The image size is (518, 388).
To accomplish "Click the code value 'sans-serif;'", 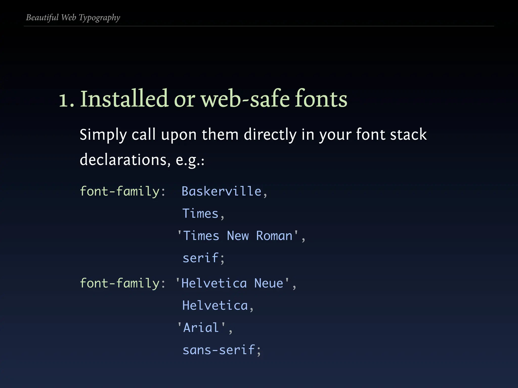I will coord(222,350).
